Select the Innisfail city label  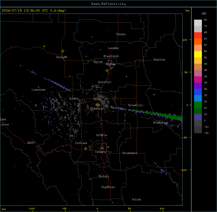(104, 82)
